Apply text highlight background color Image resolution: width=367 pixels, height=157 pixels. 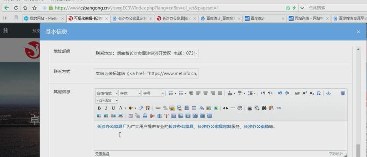tap(131, 108)
